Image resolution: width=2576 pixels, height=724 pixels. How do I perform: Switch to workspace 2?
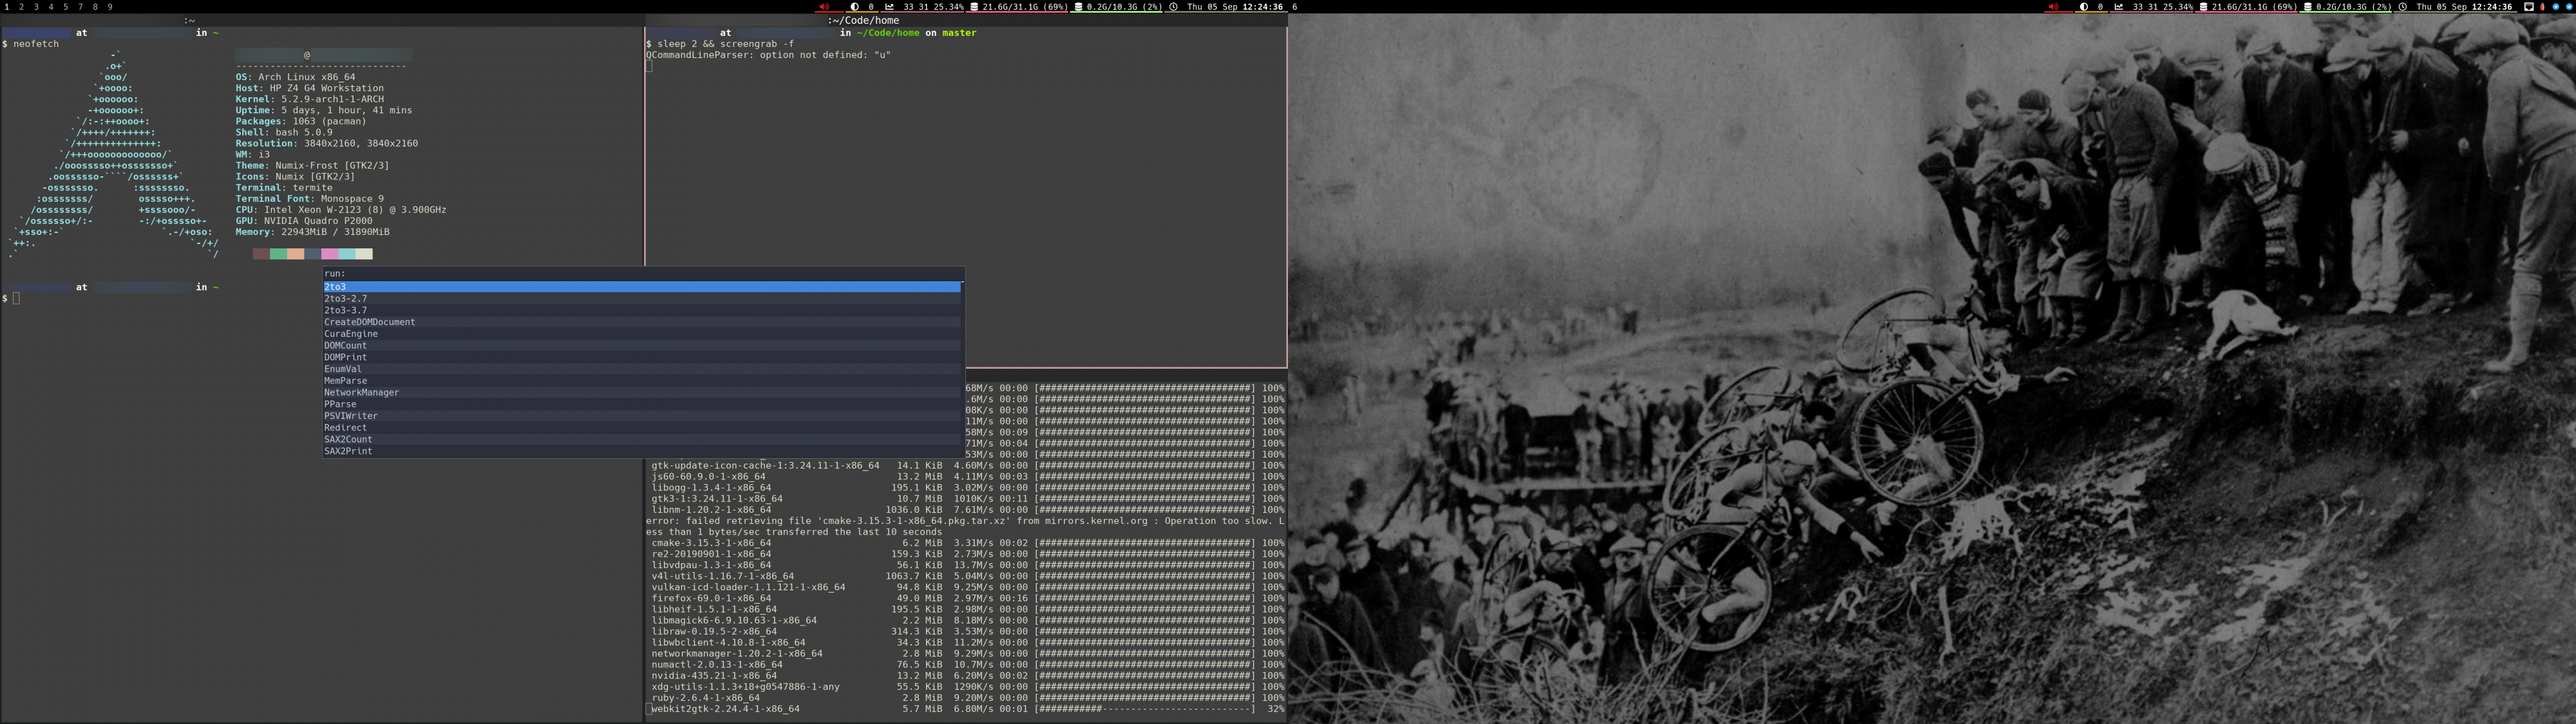click(x=21, y=7)
